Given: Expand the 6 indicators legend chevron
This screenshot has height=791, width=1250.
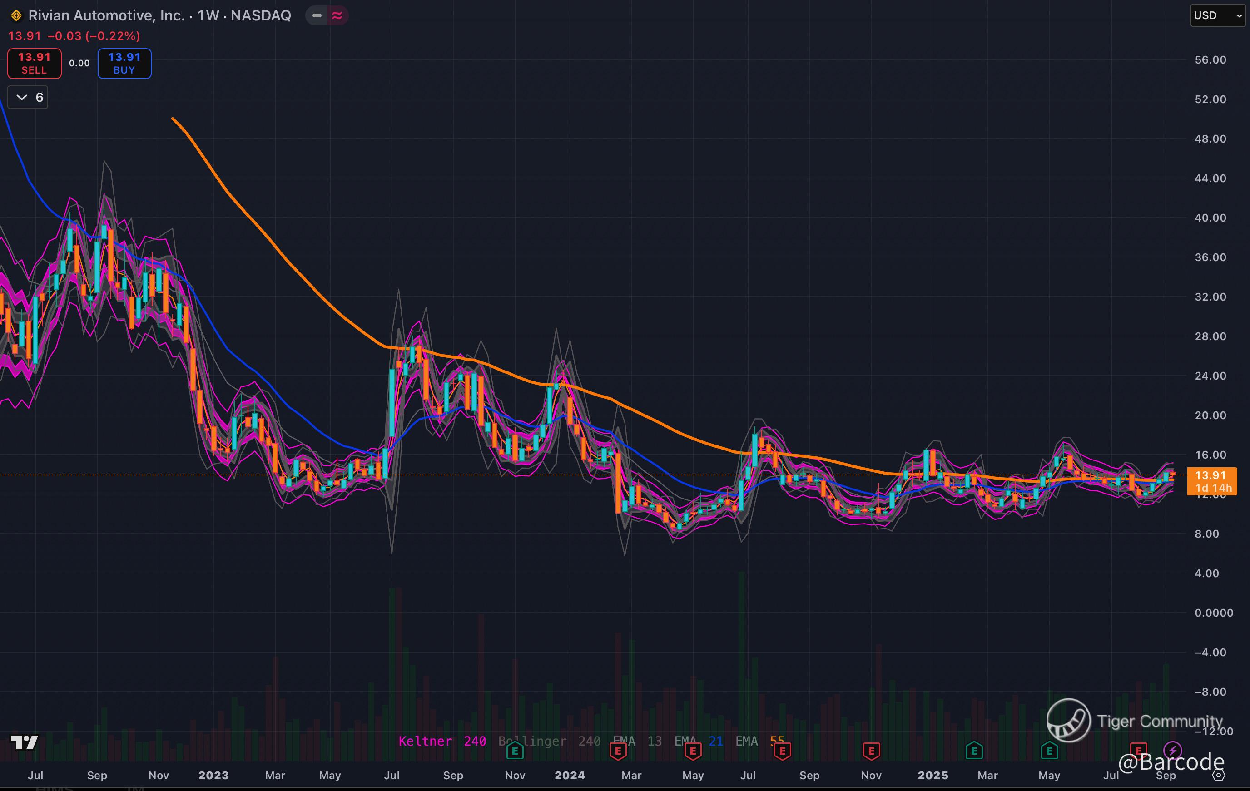Looking at the screenshot, I should (22, 97).
